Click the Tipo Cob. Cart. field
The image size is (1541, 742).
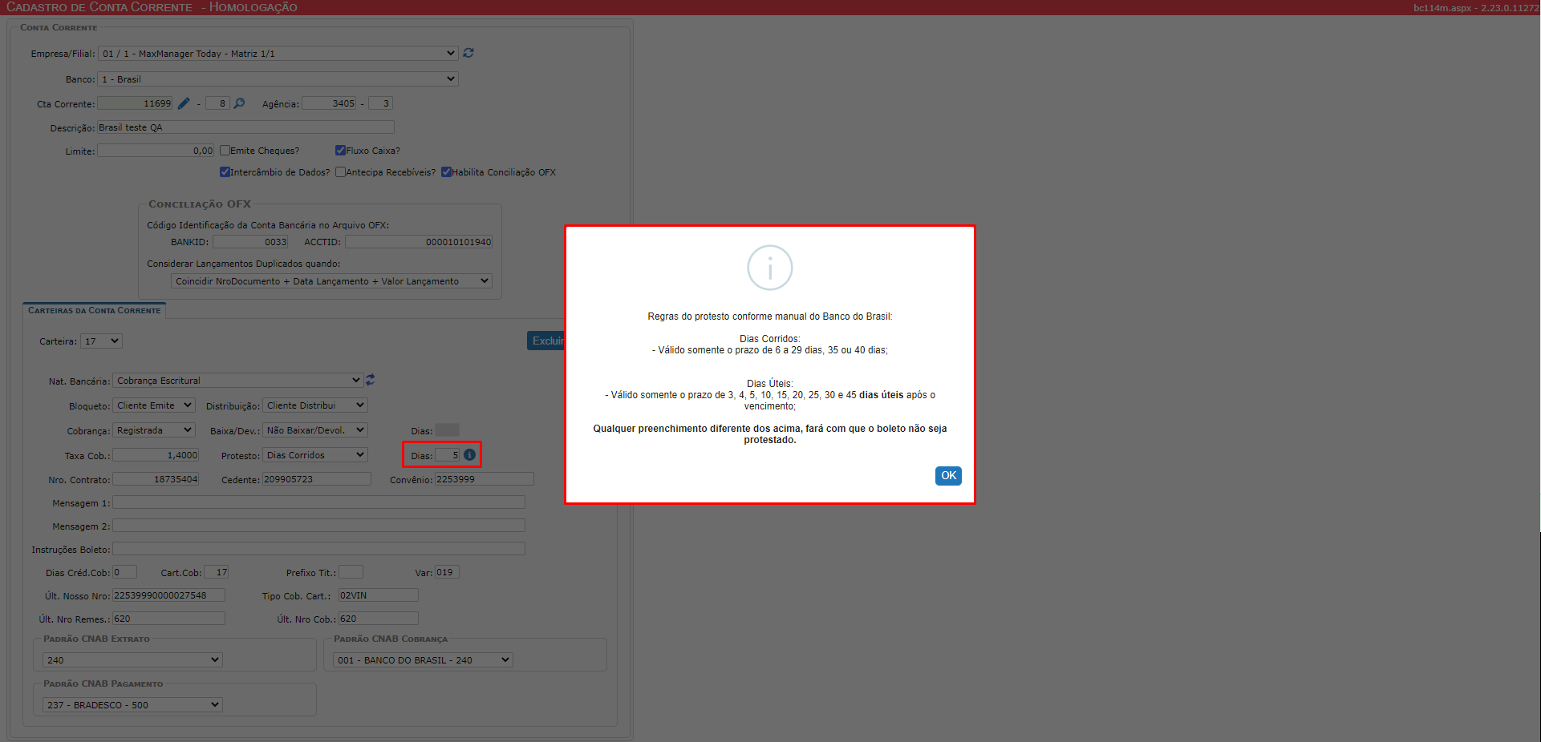[x=379, y=595]
